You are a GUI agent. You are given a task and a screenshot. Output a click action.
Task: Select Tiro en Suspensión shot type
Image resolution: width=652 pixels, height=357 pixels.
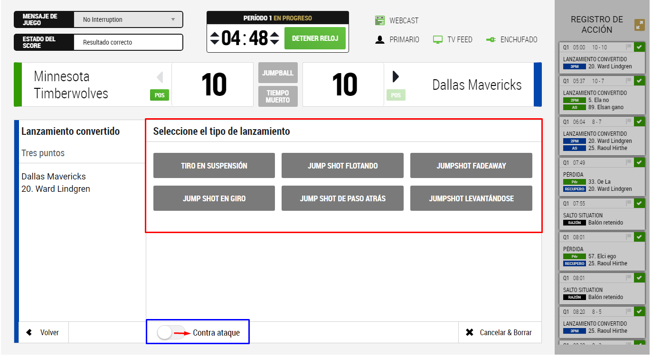(x=214, y=166)
